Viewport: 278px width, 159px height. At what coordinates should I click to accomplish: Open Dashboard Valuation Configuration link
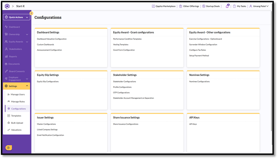[x=52, y=39]
